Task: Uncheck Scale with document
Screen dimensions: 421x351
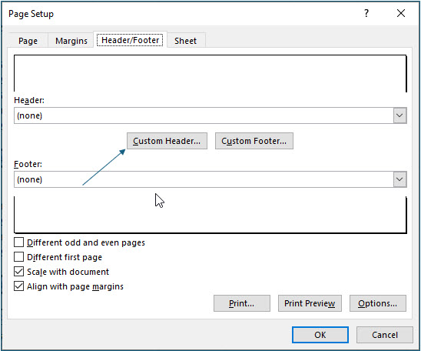Action: point(18,272)
